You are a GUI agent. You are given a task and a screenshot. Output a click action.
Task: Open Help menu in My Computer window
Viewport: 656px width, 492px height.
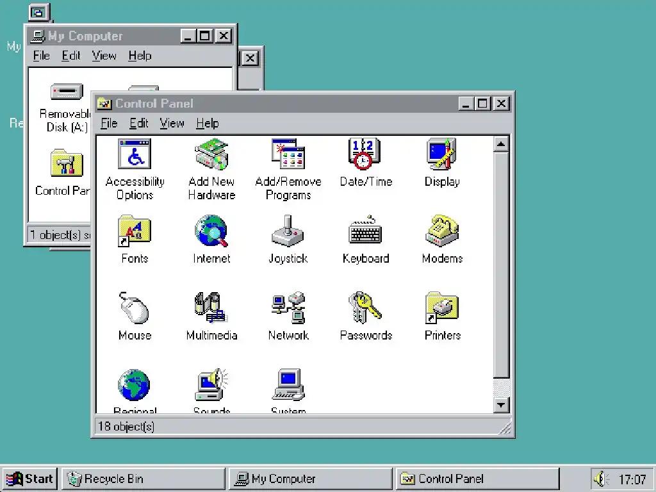coord(140,56)
